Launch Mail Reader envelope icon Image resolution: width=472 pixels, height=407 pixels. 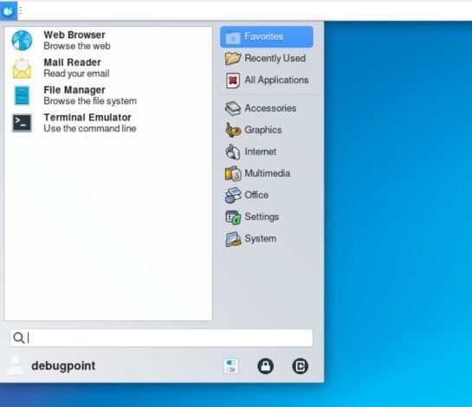pyautogui.click(x=22, y=68)
